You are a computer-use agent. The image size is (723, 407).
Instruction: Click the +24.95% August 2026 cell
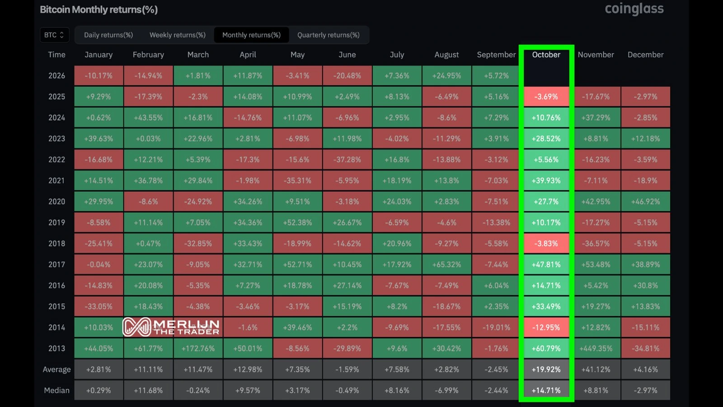click(446, 76)
